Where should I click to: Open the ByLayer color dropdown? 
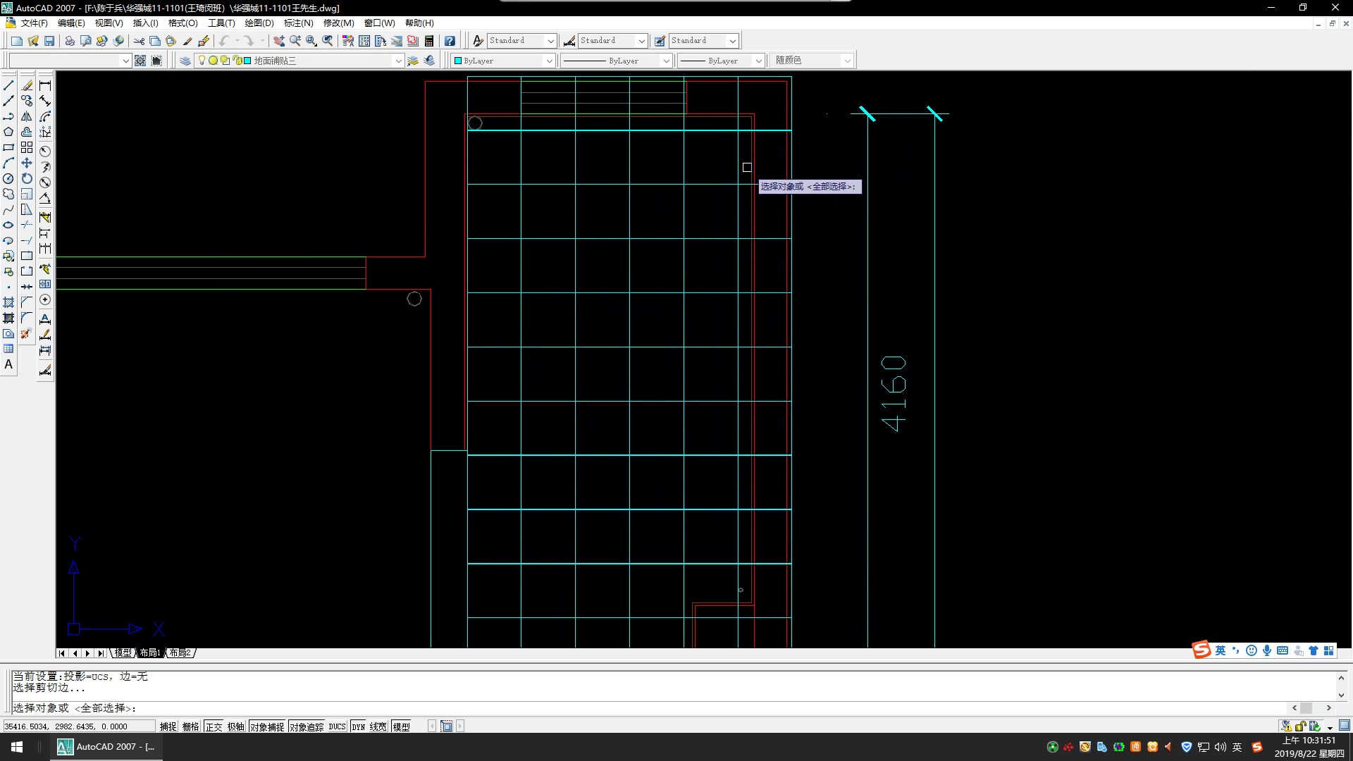point(549,61)
